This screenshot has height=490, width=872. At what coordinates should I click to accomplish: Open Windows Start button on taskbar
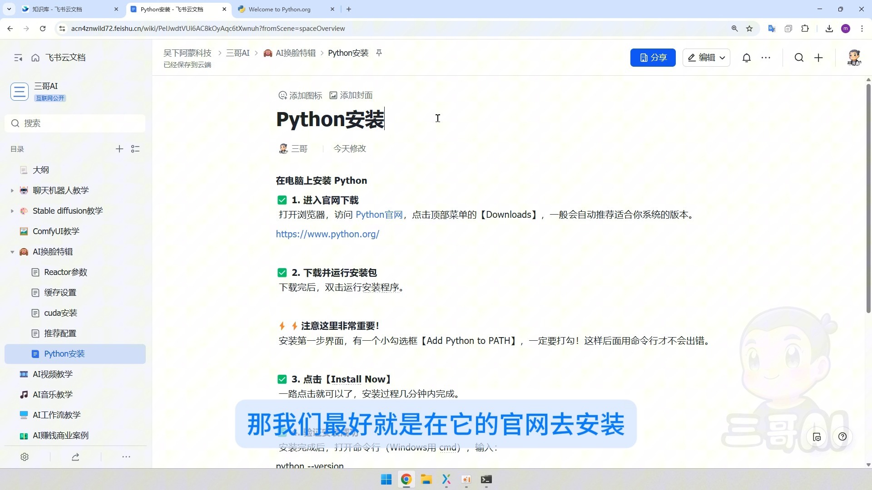pyautogui.click(x=386, y=480)
